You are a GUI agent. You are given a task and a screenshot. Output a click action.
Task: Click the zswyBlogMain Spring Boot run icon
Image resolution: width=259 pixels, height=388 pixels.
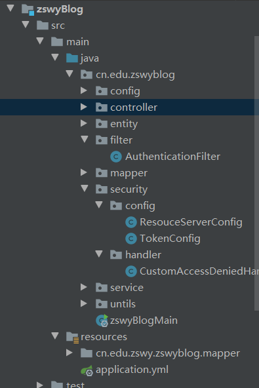(x=102, y=320)
